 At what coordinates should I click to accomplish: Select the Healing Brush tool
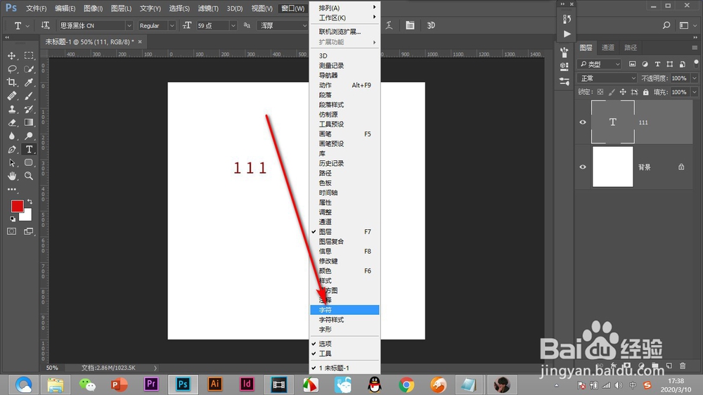[12, 96]
